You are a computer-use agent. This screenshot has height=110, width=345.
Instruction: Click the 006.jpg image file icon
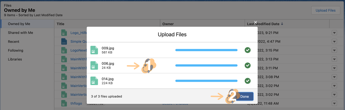tap(94, 65)
